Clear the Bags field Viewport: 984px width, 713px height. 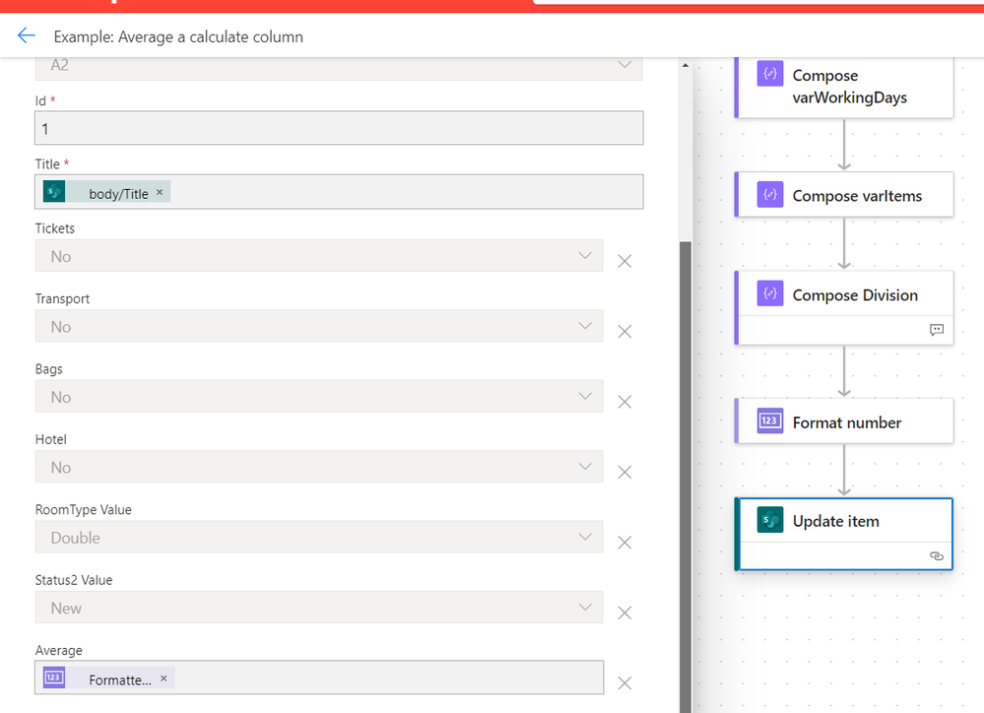(624, 402)
